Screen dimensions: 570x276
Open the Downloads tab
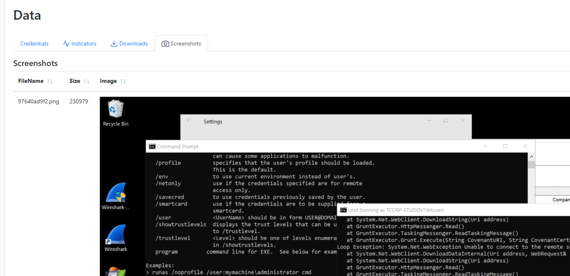pos(129,44)
